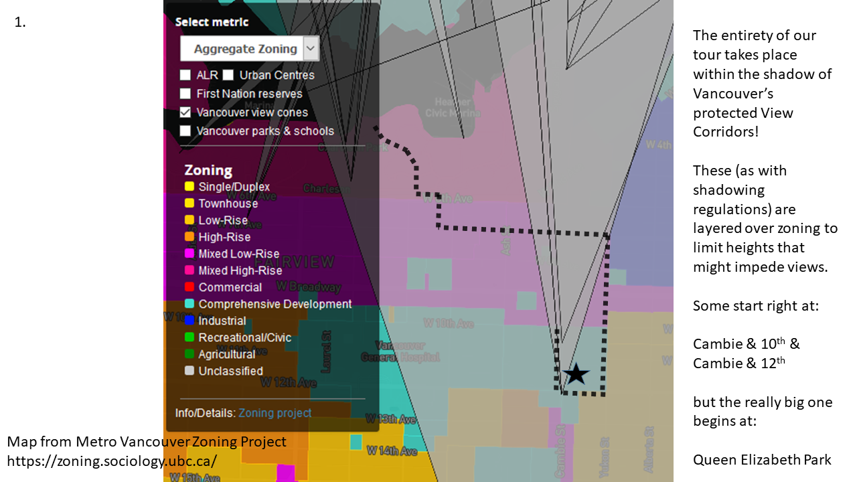This screenshot has width=857, height=482.
Task: Open the Zoning project link
Action: point(275,413)
